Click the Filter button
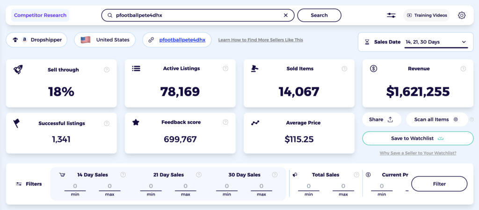This screenshot has width=479, height=210. (x=439, y=184)
